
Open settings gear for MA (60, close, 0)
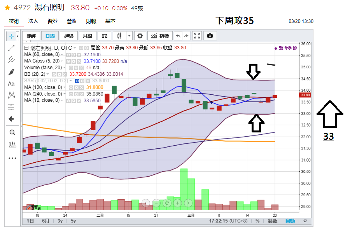pyautogui.click(x=73, y=55)
